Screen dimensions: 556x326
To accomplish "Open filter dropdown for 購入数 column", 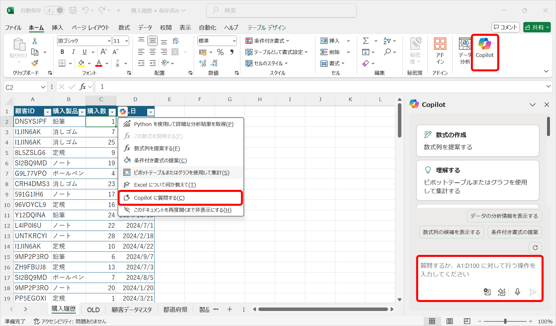I will [112, 112].
